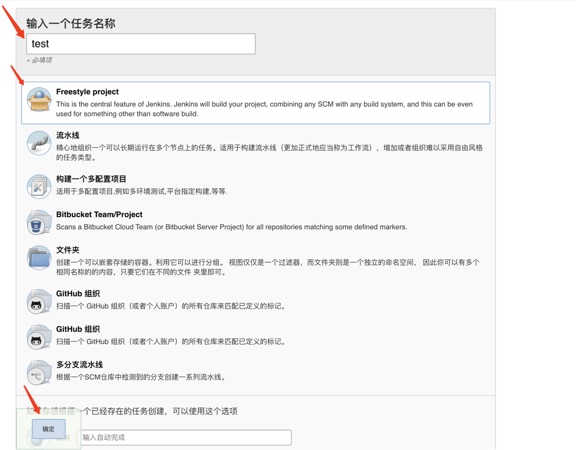The height and width of the screenshot is (450, 576).
Task: Choose the "Freestyle project" title
Action: point(88,92)
